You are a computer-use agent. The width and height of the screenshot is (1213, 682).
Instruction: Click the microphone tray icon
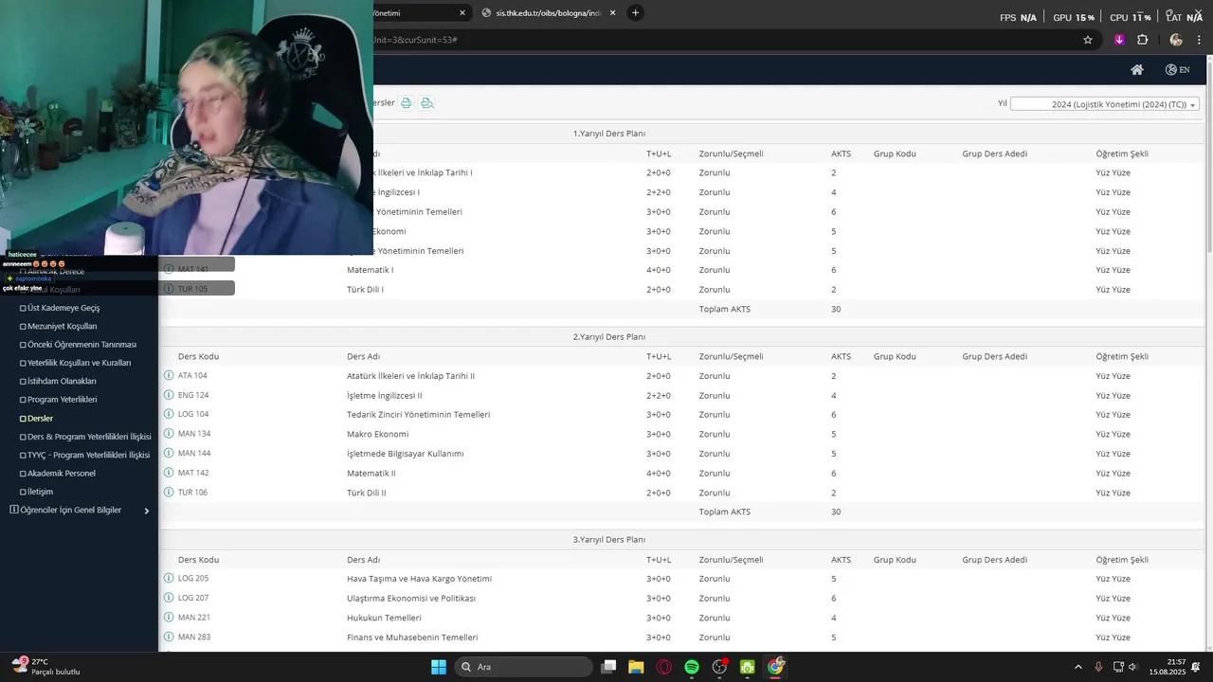[1098, 667]
